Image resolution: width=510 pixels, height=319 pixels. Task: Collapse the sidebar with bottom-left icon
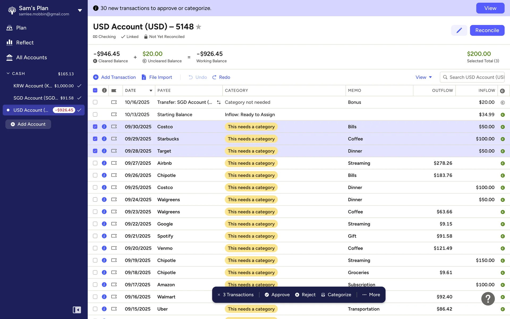[77, 310]
